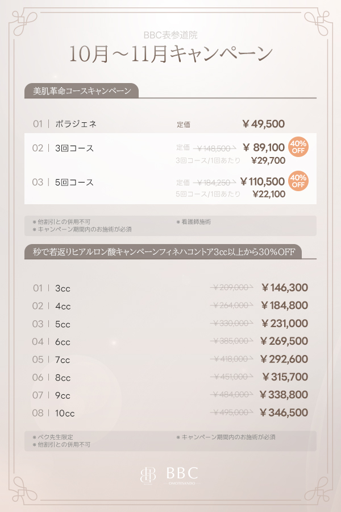341x512 pixels.
Task: Select the ヒアルロン酸キャンペーン section header
Action: pyautogui.click(x=163, y=251)
